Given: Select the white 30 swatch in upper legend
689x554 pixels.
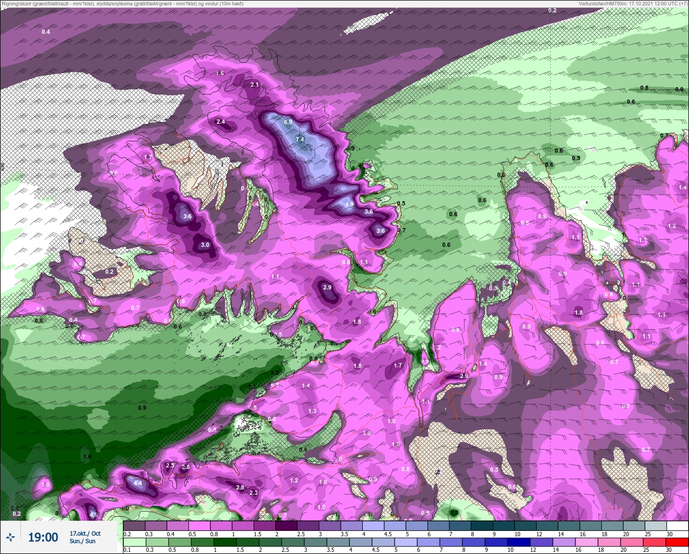Looking at the screenshot, I should pyautogui.click(x=677, y=525).
